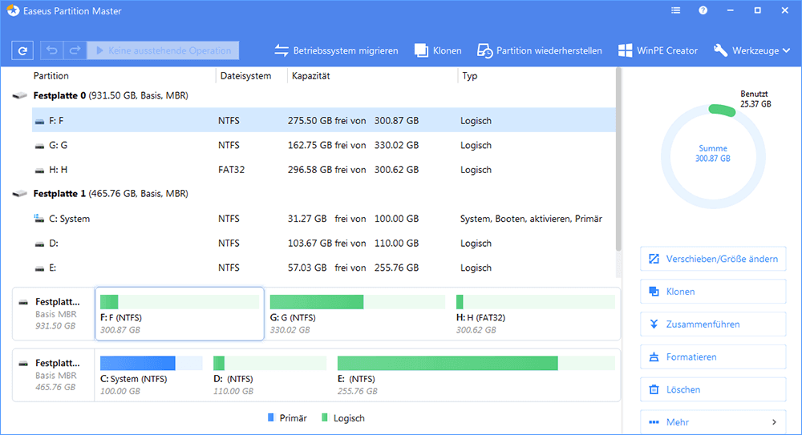802x435 pixels.
Task: Click Zusammenführen button
Action: [713, 324]
